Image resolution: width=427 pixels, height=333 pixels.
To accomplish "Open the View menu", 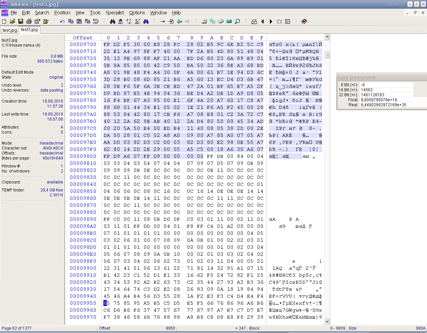I will [x=80, y=13].
